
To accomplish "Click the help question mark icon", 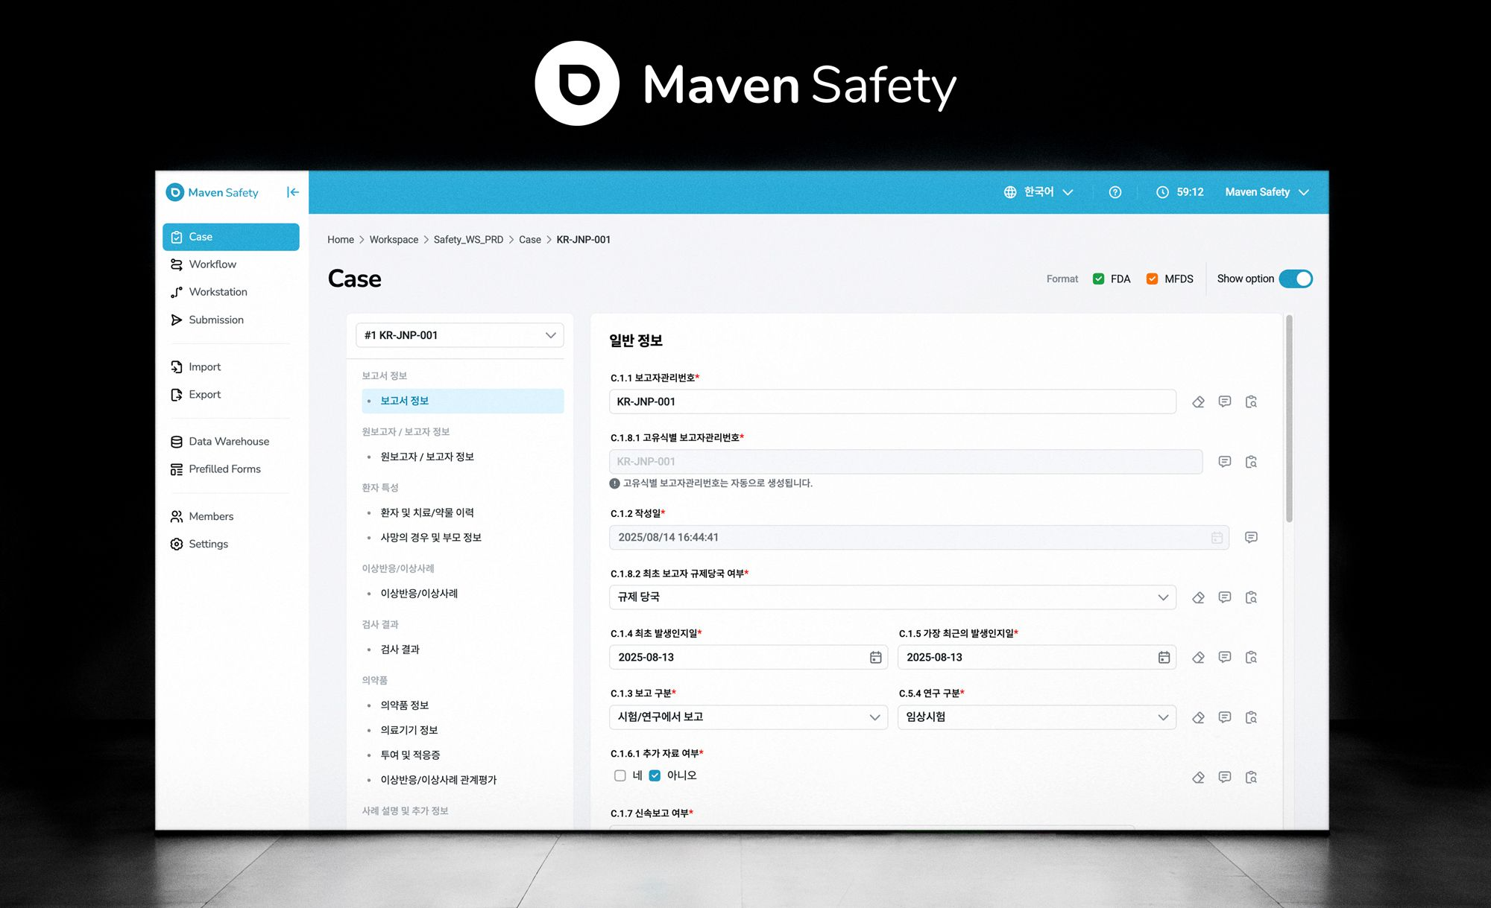I will tap(1115, 192).
